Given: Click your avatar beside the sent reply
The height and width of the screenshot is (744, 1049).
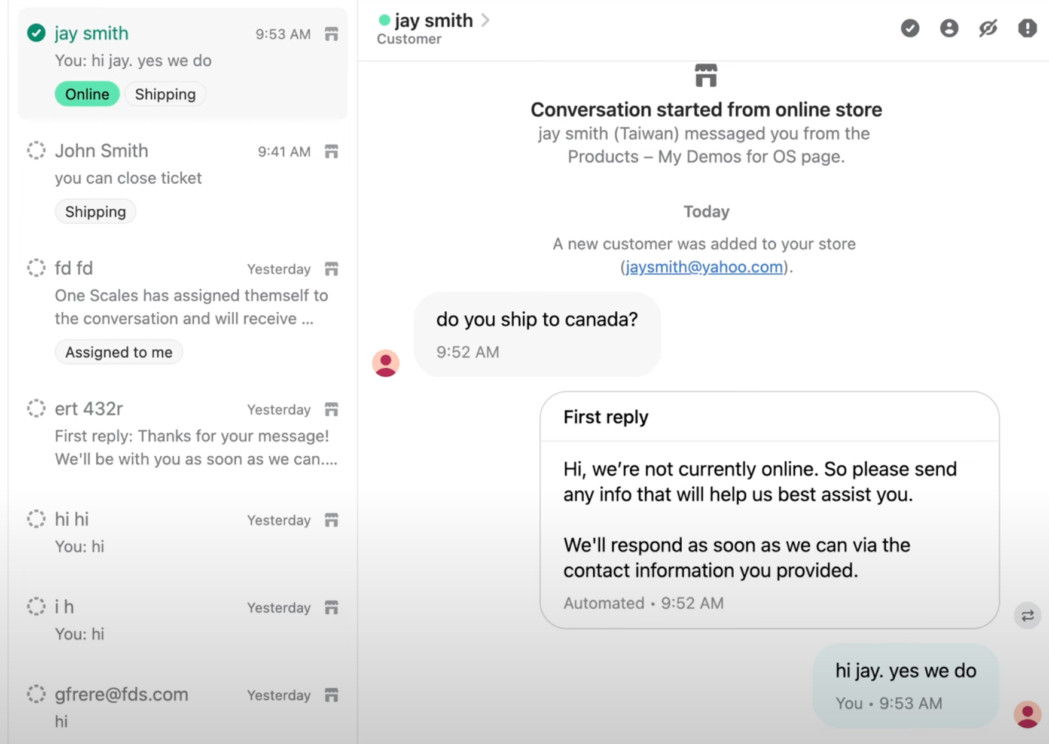Looking at the screenshot, I should click(1027, 714).
